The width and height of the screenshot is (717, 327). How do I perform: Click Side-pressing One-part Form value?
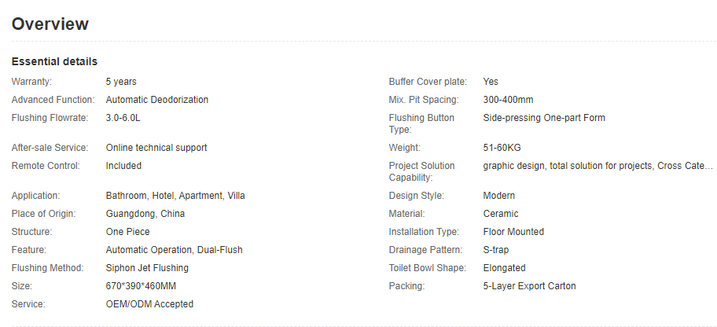(544, 118)
